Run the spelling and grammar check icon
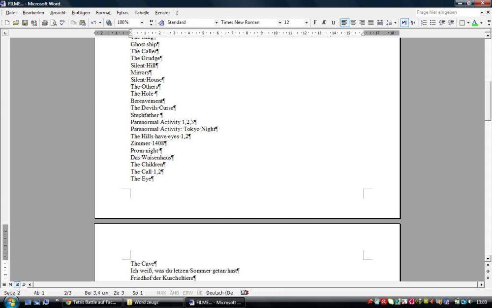Viewport: 492px width, 308px height. [62, 23]
